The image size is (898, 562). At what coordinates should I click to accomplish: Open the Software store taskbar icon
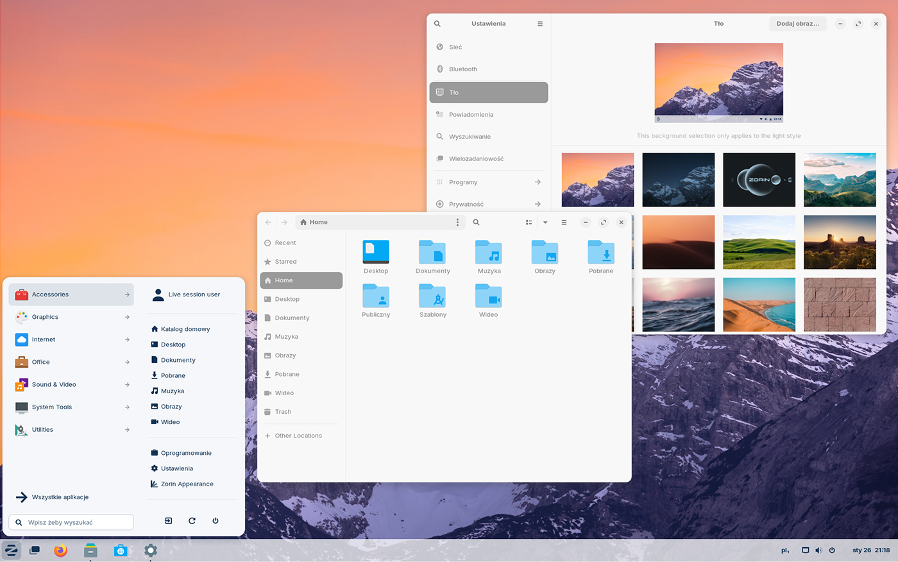(x=120, y=550)
